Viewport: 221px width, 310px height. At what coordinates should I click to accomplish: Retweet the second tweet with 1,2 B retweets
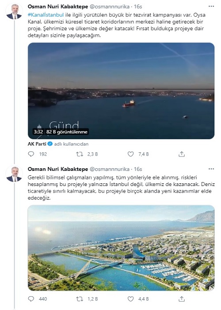pos(80,299)
